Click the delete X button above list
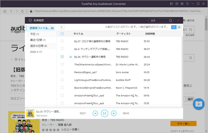 pos(62,27)
